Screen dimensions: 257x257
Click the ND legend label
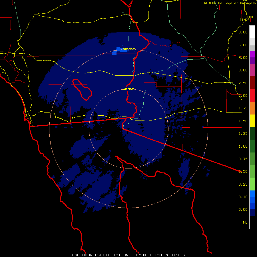click(x=245, y=222)
